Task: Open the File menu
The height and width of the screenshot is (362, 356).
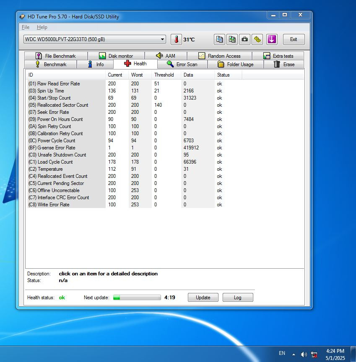Action: point(26,27)
